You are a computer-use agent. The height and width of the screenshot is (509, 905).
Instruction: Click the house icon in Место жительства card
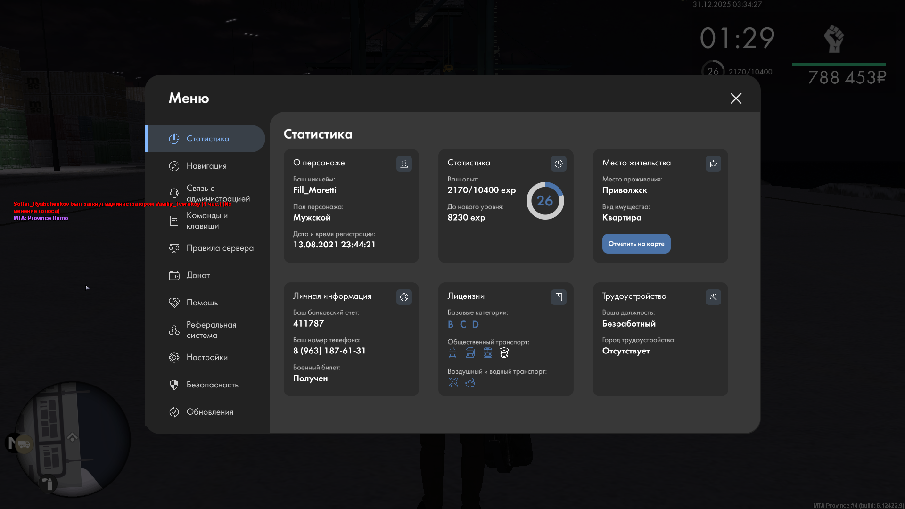(713, 164)
